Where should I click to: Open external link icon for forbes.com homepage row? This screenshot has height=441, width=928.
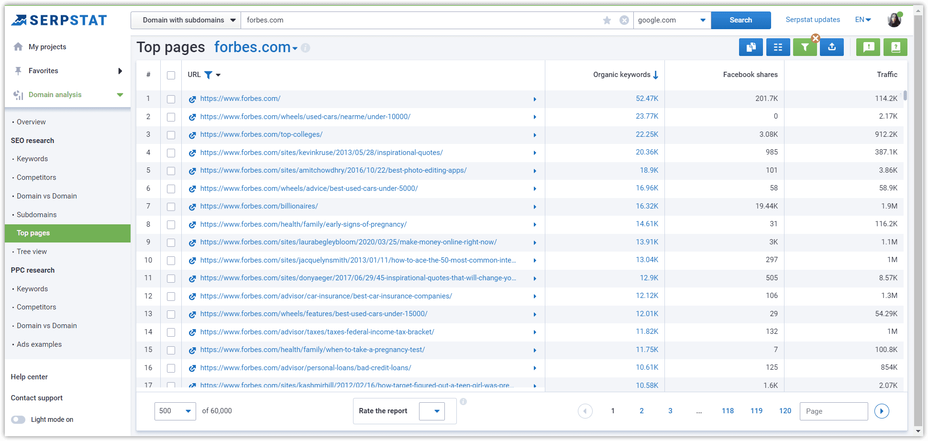pos(192,99)
